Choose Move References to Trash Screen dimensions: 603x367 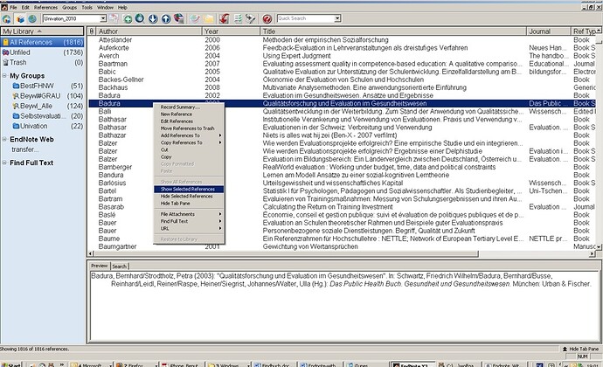point(190,128)
